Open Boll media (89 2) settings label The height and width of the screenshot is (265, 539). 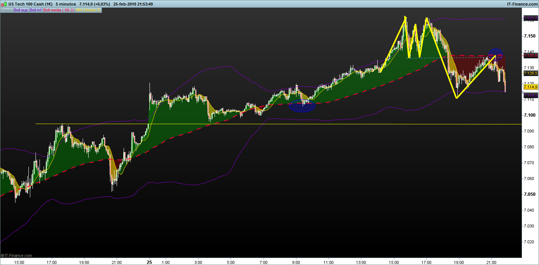(x=58, y=10)
